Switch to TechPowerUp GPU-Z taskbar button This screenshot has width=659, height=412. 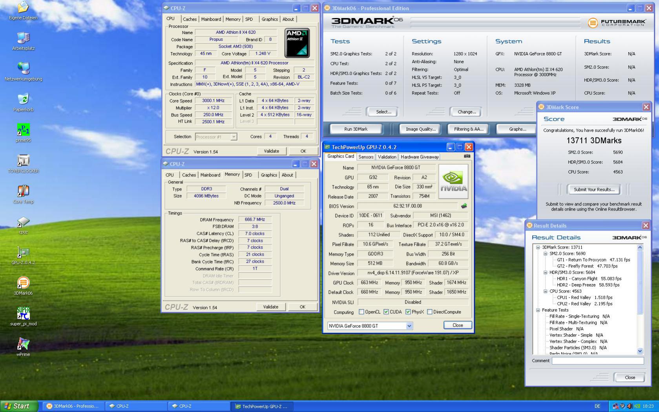262,406
